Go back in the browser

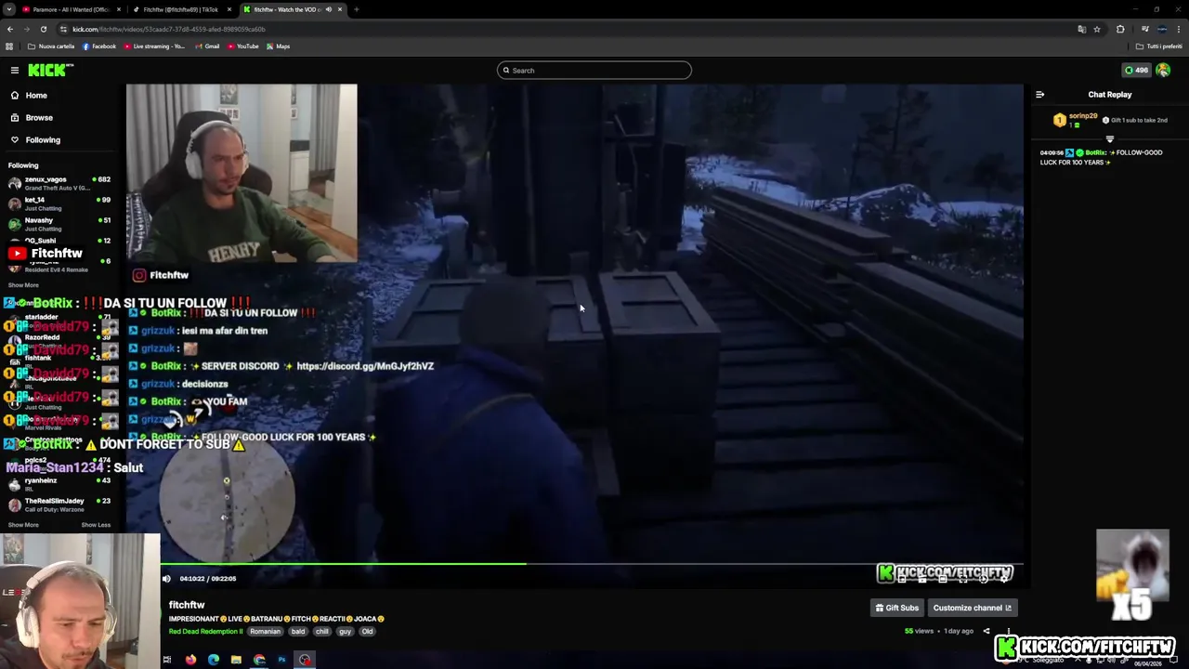pos(9,29)
